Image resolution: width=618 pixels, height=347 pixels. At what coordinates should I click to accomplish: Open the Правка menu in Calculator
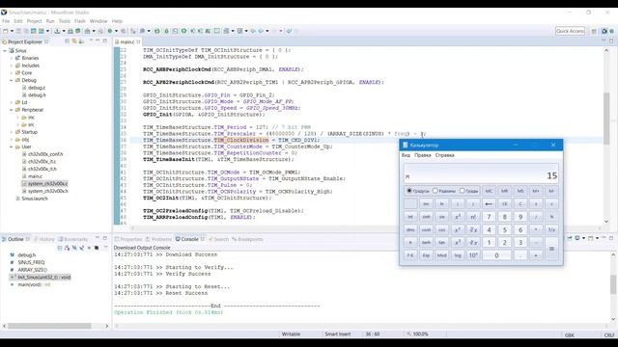423,155
